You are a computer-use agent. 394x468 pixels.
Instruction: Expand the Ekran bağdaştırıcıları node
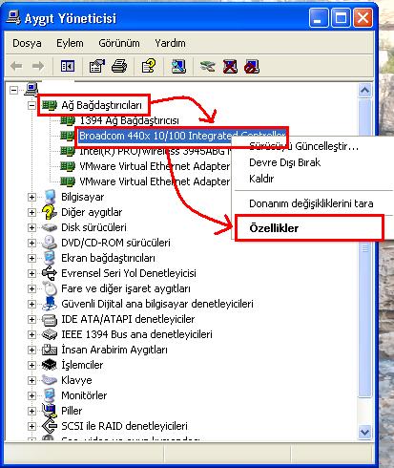tap(31, 258)
